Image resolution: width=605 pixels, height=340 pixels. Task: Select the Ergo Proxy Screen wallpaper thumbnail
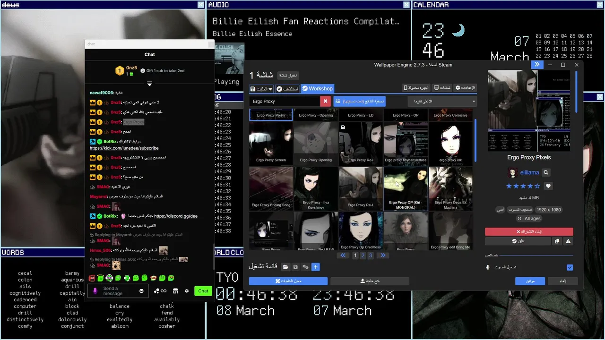271,143
